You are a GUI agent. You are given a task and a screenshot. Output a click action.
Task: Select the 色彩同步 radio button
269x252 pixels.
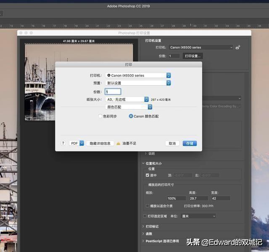coord(100,116)
